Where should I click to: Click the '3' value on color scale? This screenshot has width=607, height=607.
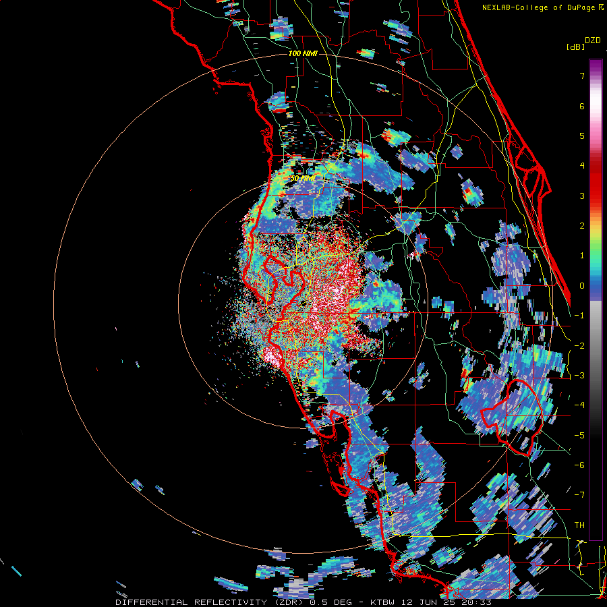coord(582,196)
